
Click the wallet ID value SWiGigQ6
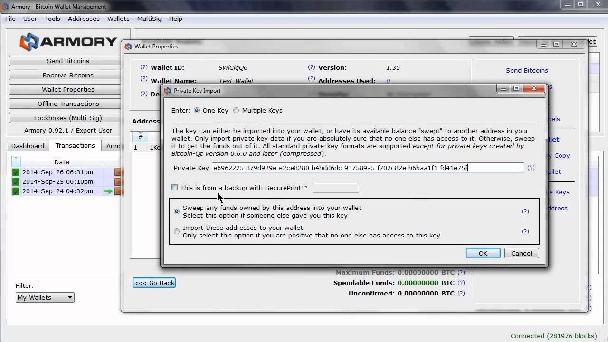233,67
